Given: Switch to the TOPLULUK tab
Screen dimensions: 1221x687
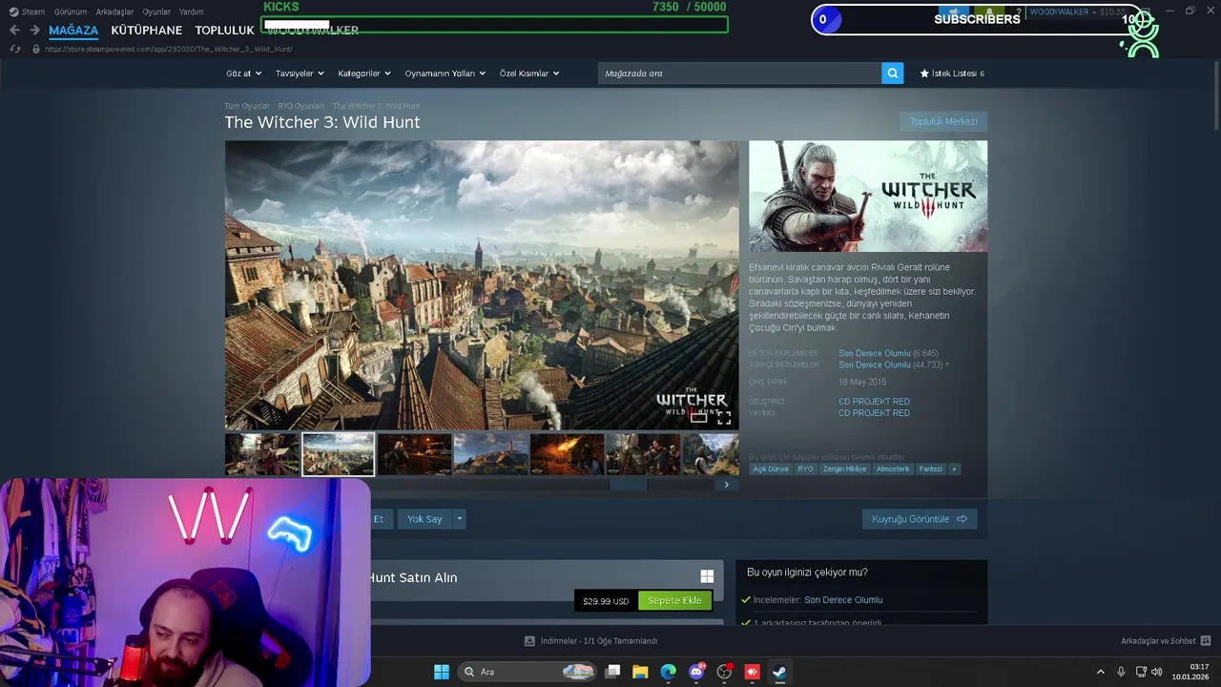Looking at the screenshot, I should (224, 31).
